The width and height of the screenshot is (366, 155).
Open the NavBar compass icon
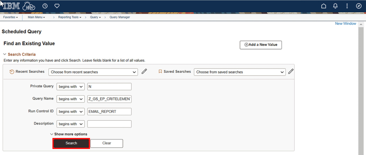[359, 6]
